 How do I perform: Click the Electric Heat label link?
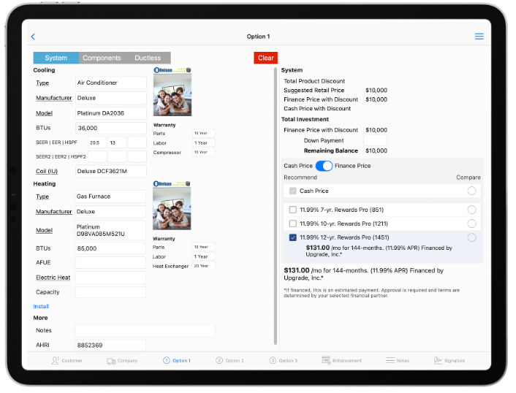click(x=53, y=278)
